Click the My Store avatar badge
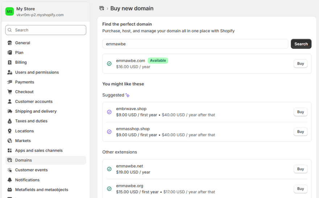This screenshot has height=198, width=319. 9,12
